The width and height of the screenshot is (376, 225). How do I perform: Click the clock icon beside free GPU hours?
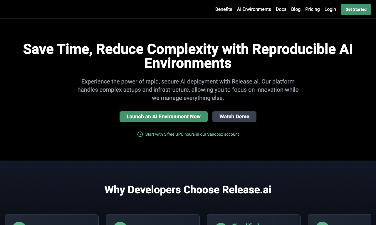[140, 134]
